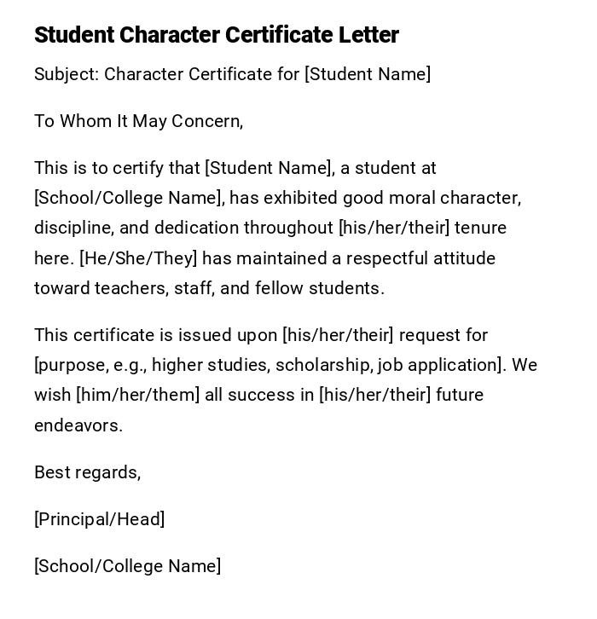Click the [Principal/Head] signature placeholder
Screen dimensions: 597x619
click(99, 519)
